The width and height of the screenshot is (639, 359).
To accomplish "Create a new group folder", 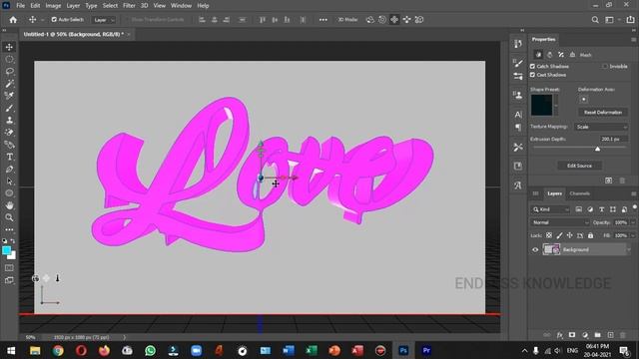I will click(597, 335).
